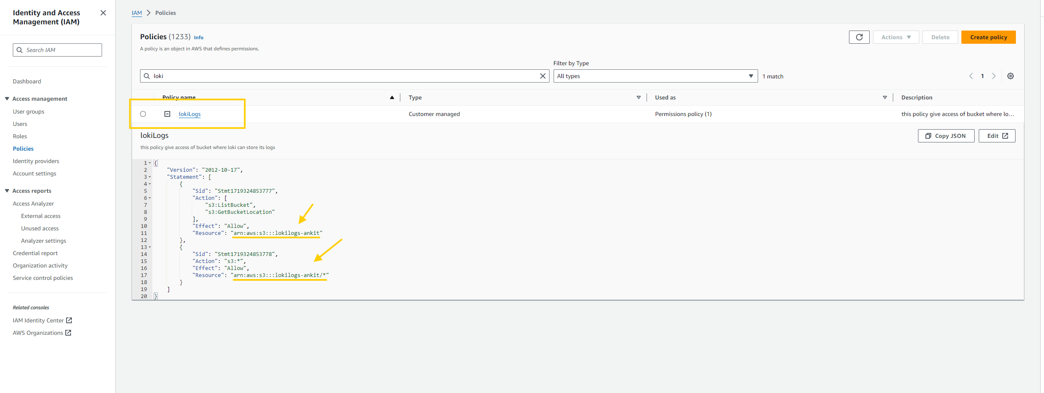Screen dimensions: 1044x393
Task: Go to next results page
Action: point(994,76)
